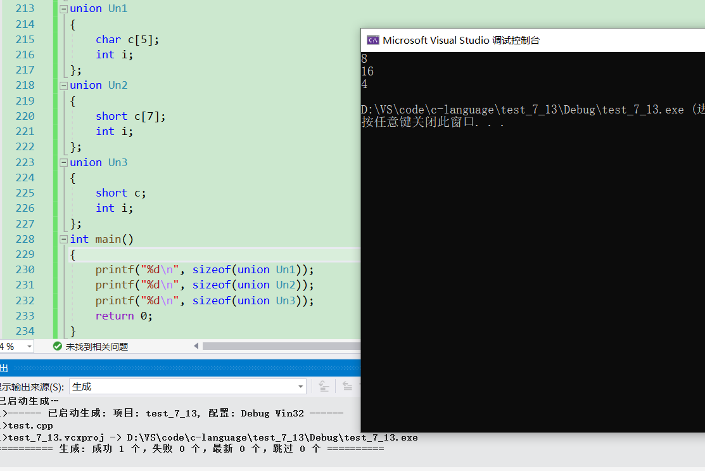This screenshot has height=471, width=705.
Task: Click the console output value 16
Action: [x=367, y=71]
